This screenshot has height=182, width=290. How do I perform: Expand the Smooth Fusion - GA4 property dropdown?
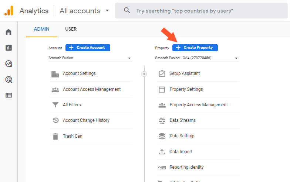[x=197, y=58]
